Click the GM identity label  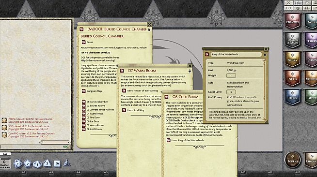click(x=5, y=154)
